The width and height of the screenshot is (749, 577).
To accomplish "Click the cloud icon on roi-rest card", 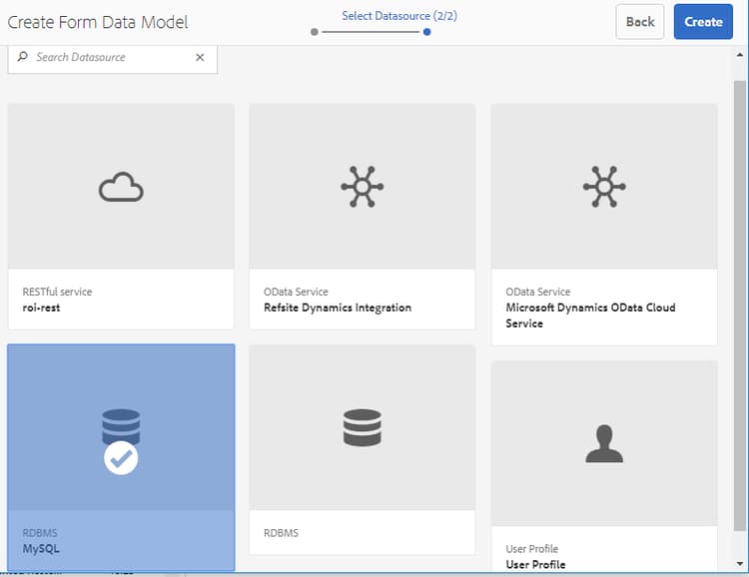I will (x=121, y=187).
